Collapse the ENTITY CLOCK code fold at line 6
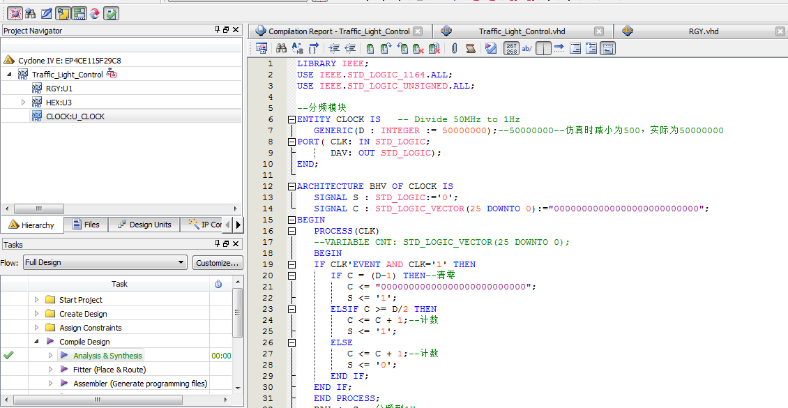The image size is (788, 408). click(291, 119)
